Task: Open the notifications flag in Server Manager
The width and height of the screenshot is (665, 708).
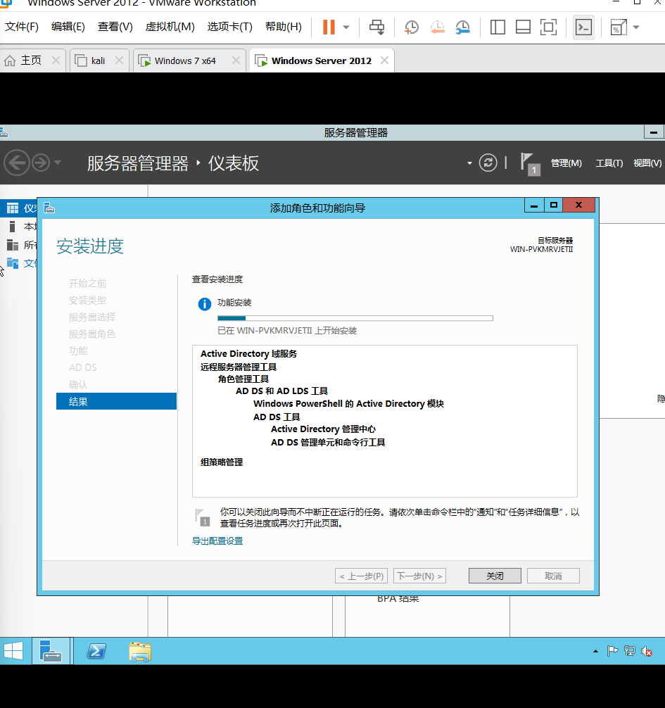Action: (530, 163)
